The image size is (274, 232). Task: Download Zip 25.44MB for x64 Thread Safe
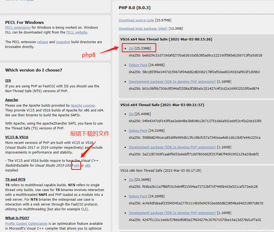[x=131, y=114]
